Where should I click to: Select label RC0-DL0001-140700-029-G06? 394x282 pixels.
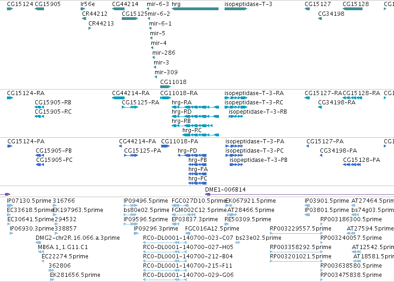tap(188, 275)
